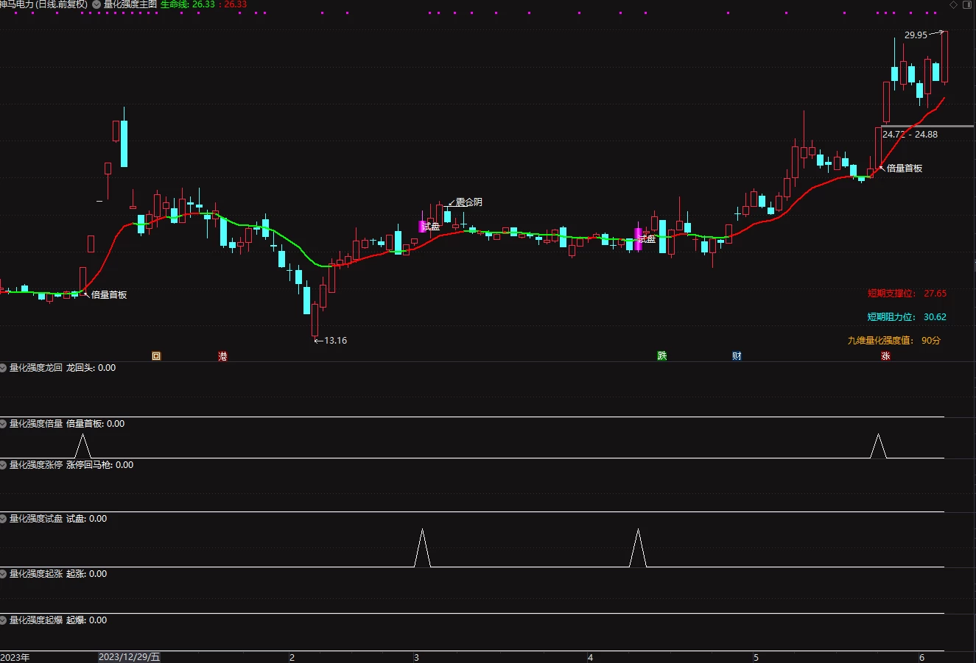Click the 试盘: 0.00 value

(86, 520)
